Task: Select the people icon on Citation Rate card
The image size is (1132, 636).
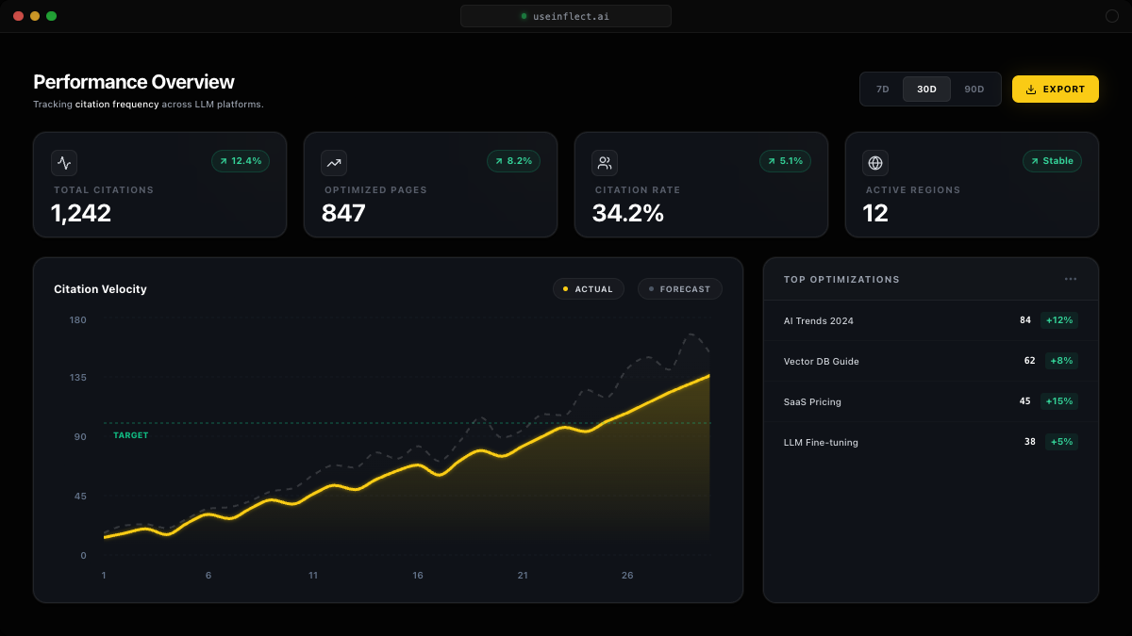Action: click(605, 162)
